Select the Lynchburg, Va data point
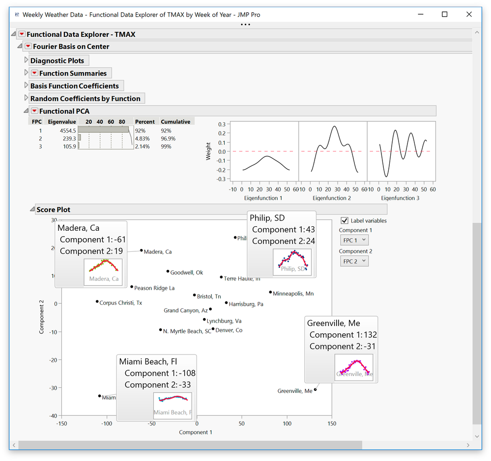Viewport: 491px width, 461px height. click(204, 320)
